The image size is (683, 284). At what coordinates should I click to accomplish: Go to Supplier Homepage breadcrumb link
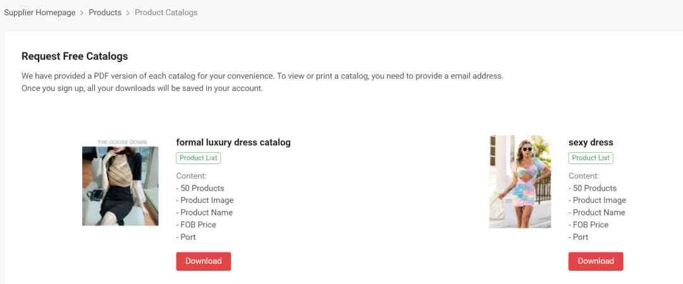[x=40, y=13]
